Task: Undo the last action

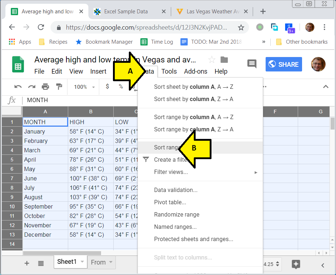Action: [x=18, y=87]
